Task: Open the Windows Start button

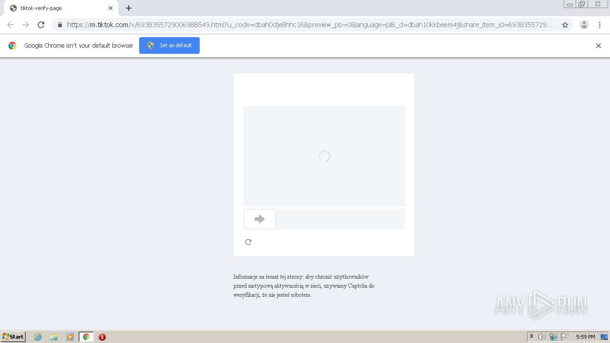Action: click(x=13, y=337)
